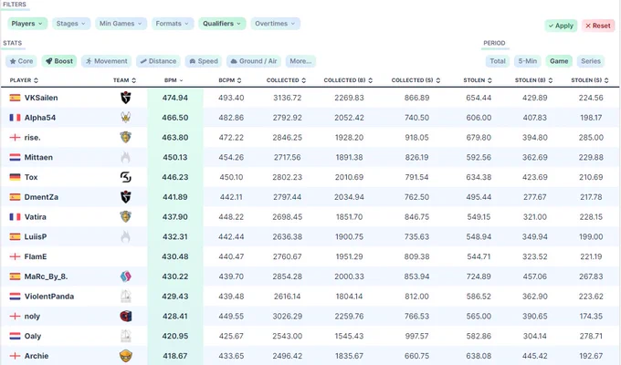The width and height of the screenshot is (621, 365).
Task: Toggle the Boost stats category
Action: click(59, 61)
